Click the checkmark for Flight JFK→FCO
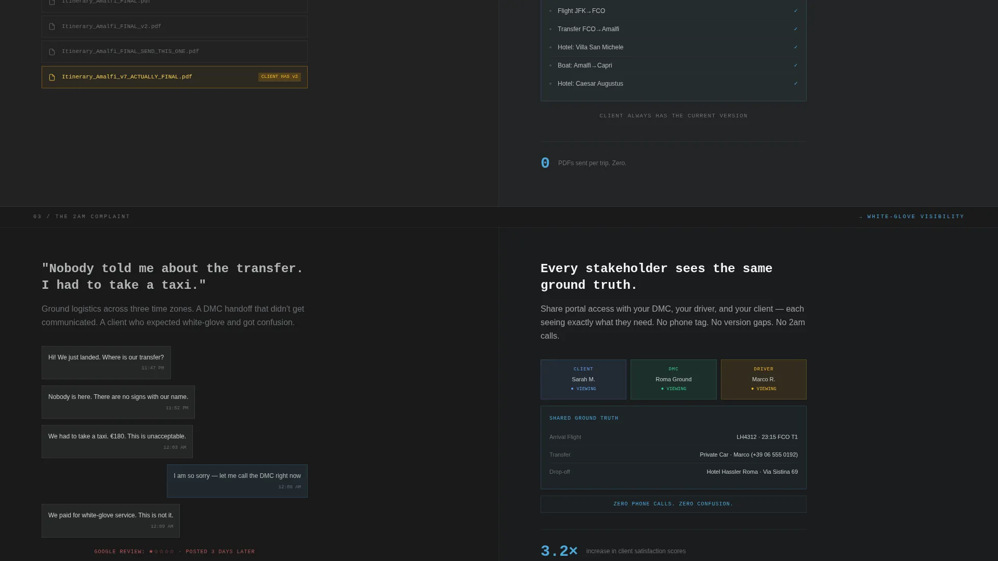The width and height of the screenshot is (998, 561). point(795,11)
